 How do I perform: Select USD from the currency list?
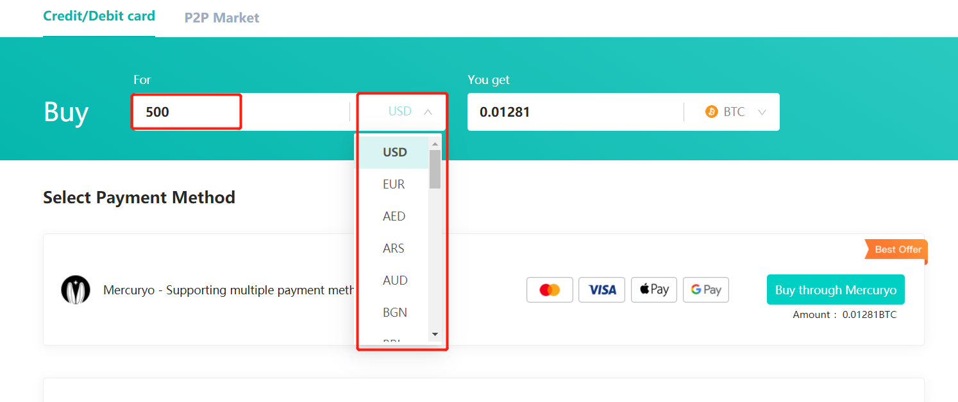[394, 152]
